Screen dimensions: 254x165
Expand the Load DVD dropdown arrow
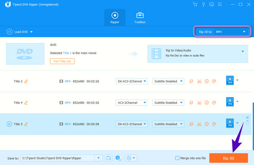(x=31, y=32)
